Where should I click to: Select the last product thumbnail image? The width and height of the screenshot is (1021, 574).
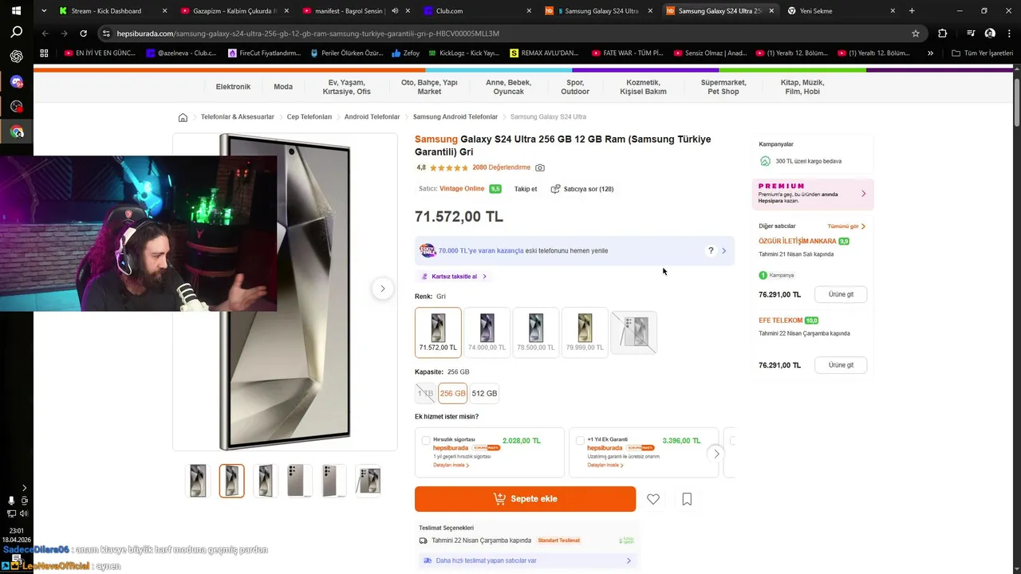[369, 481]
